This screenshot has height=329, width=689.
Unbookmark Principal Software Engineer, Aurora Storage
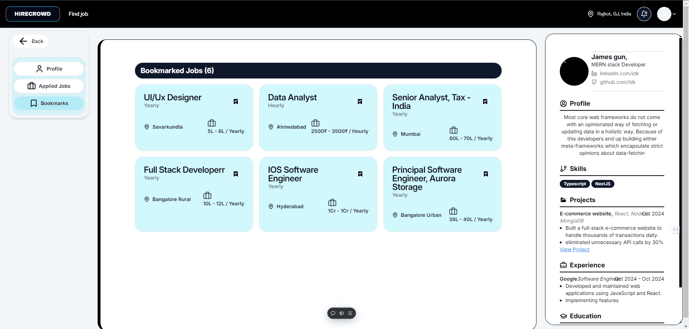tap(486, 174)
